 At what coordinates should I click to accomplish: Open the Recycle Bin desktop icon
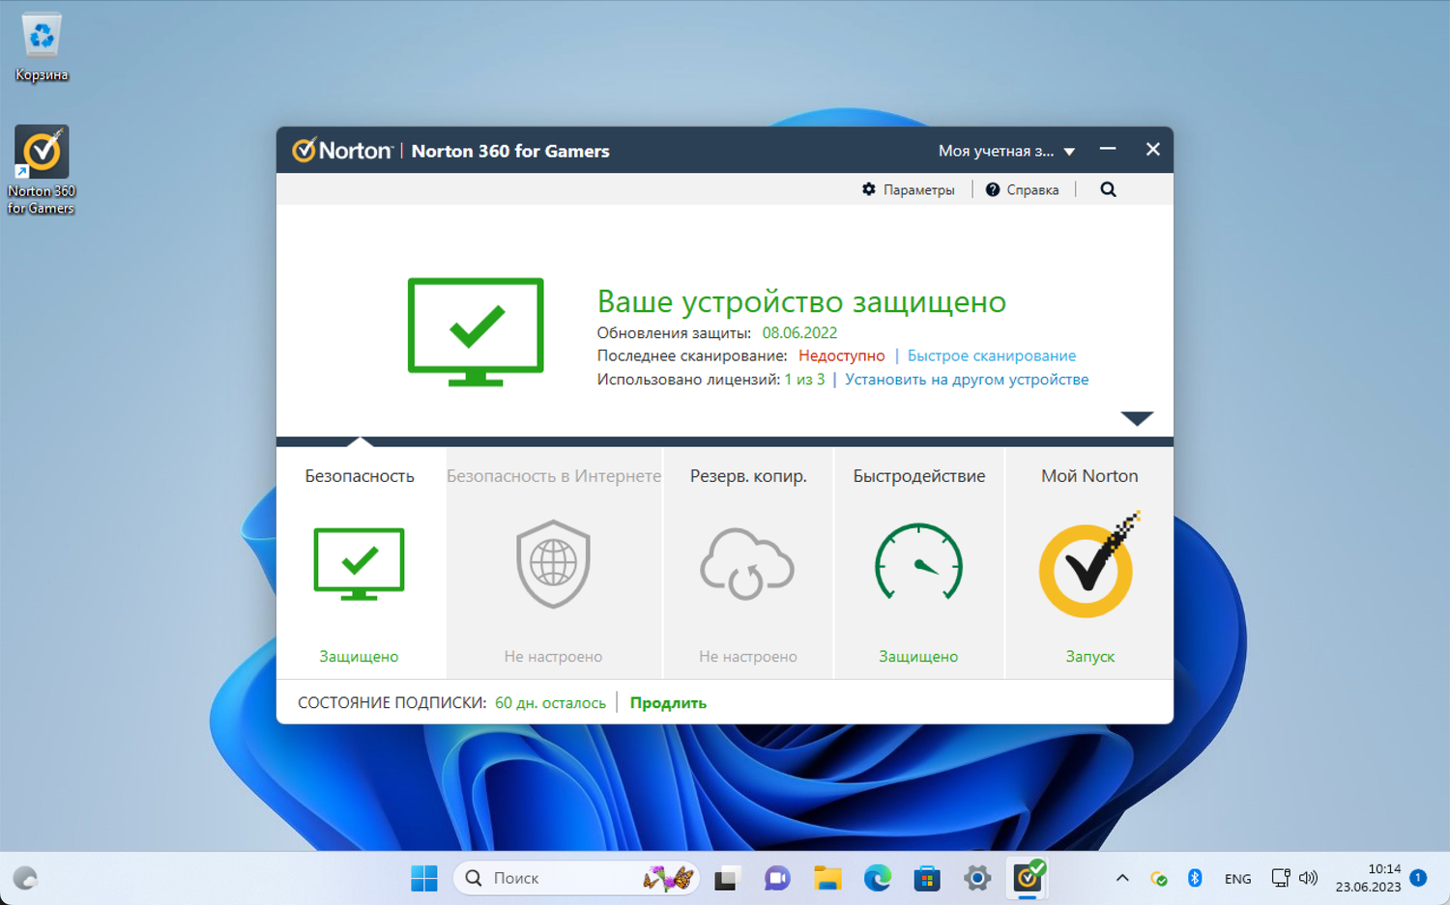click(x=42, y=46)
